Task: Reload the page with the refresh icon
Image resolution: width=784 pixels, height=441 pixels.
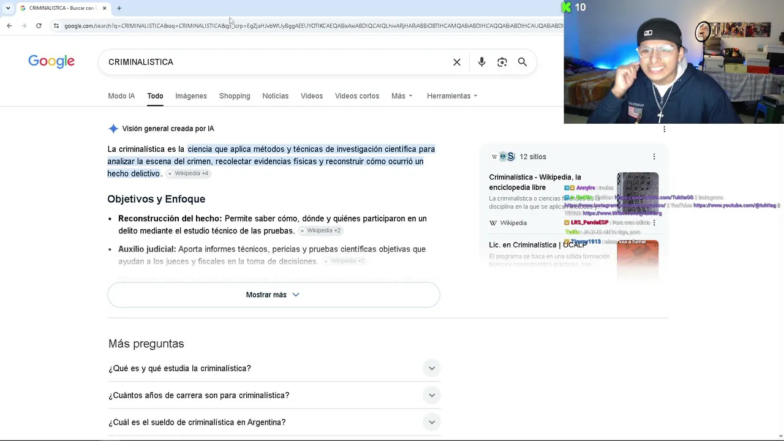Action: (39, 26)
